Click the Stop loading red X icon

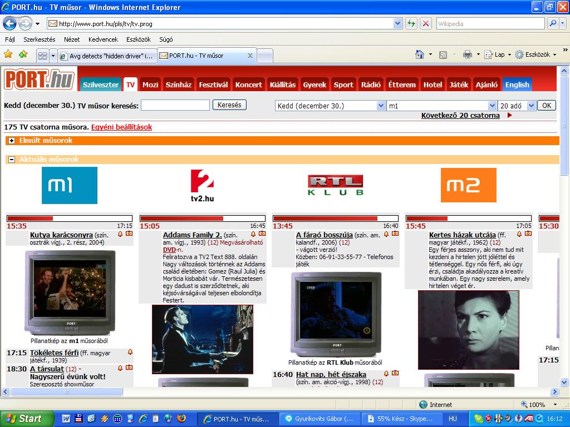[x=426, y=23]
